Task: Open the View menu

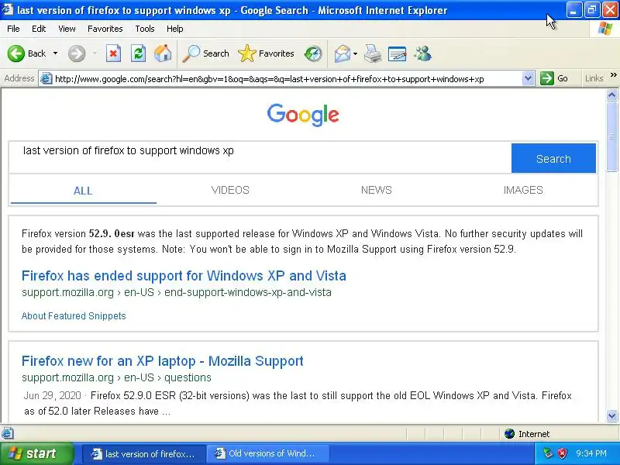Action: click(x=67, y=29)
